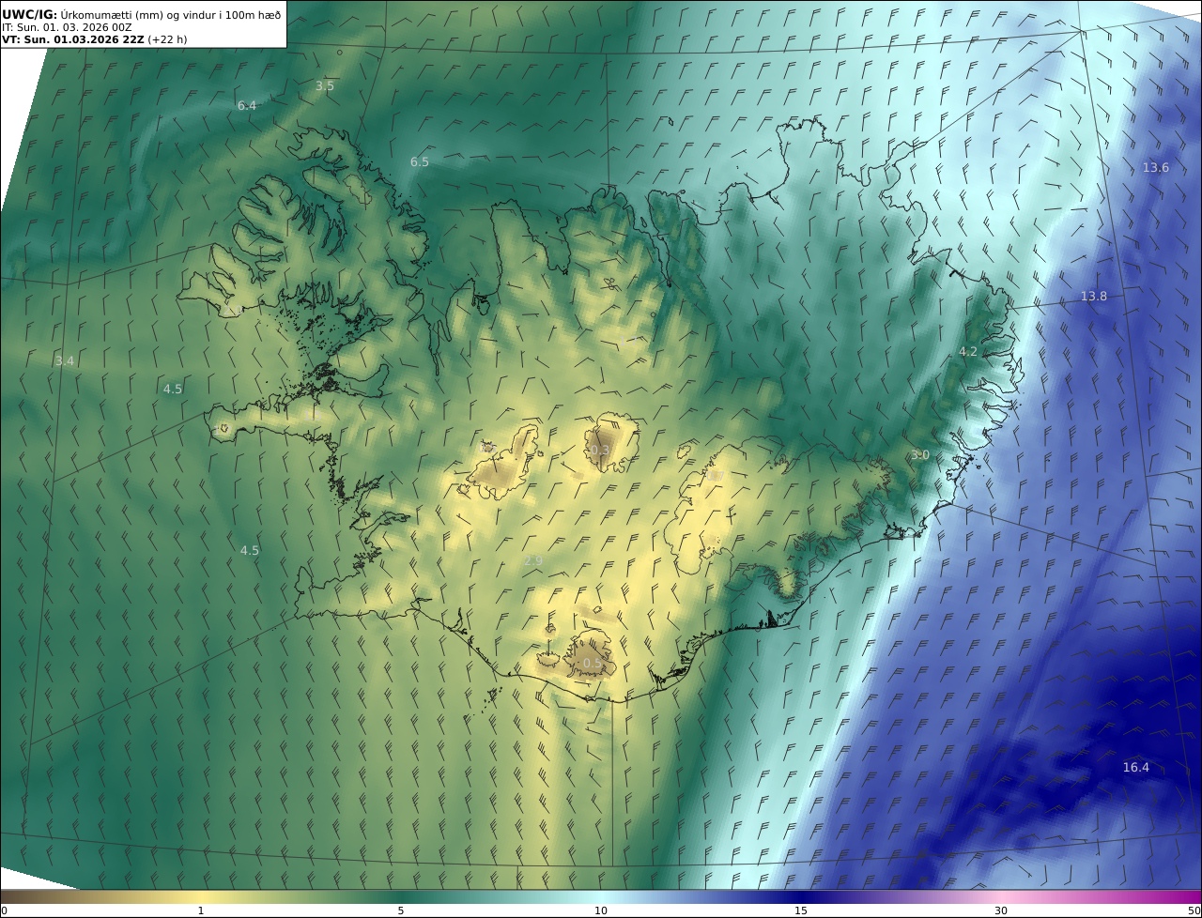Click the 1 tick label on the color scale
The width and height of the screenshot is (1202, 918).
click(201, 910)
